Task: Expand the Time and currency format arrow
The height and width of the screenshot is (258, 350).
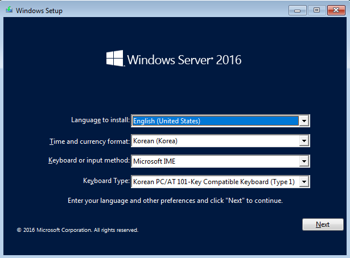Action: [x=304, y=141]
